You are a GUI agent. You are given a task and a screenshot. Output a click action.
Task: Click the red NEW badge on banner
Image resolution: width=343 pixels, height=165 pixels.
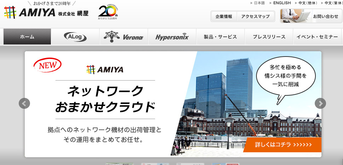click(47, 65)
